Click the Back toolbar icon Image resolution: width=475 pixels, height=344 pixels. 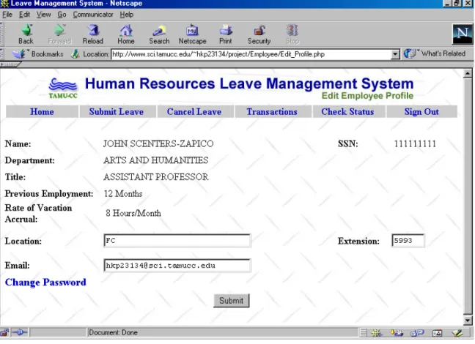point(26,30)
